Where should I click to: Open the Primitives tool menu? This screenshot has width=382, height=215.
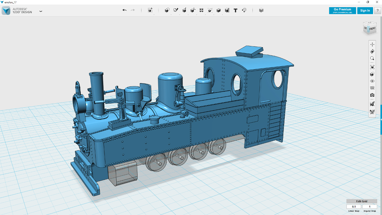pyautogui.click(x=167, y=10)
